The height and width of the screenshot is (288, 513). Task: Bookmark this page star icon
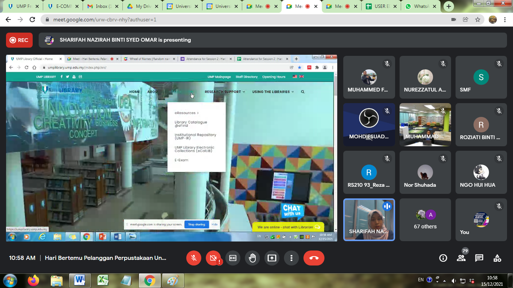pos(477,19)
